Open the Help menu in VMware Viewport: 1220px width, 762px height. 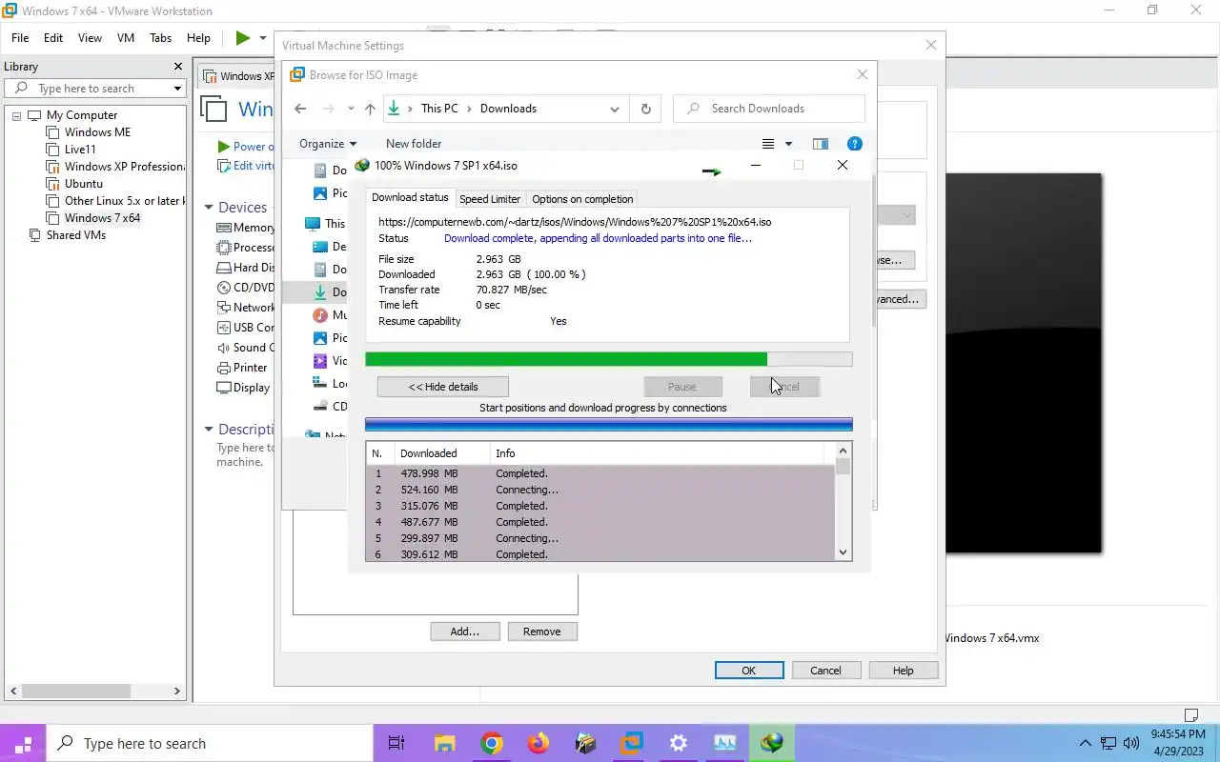pos(198,38)
